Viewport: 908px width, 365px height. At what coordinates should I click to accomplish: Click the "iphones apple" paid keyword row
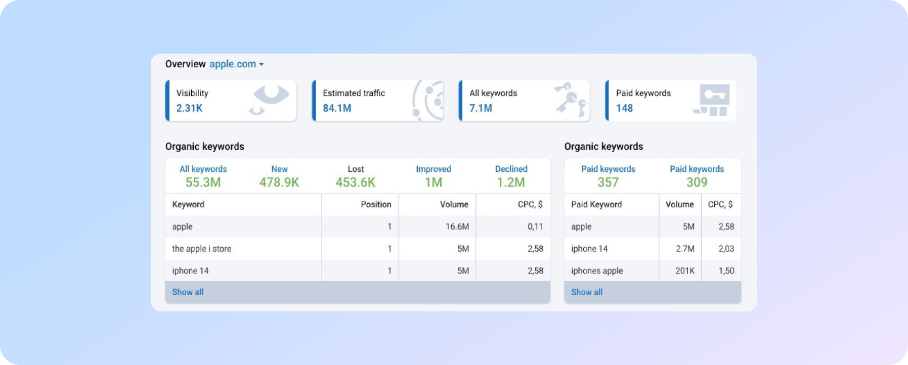pos(597,271)
